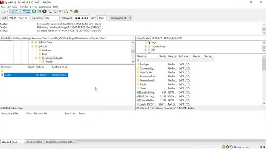The width and height of the screenshot is (266, 149).
Task: Toggle synchronized browsing
Action: pos(71,11)
